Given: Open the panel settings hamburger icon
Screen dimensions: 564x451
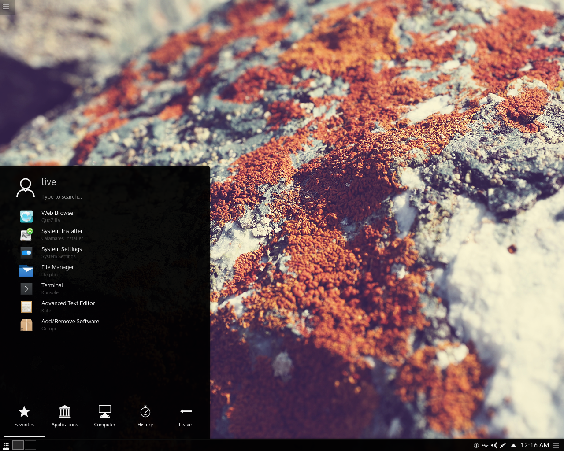Looking at the screenshot, I should pos(556,445).
